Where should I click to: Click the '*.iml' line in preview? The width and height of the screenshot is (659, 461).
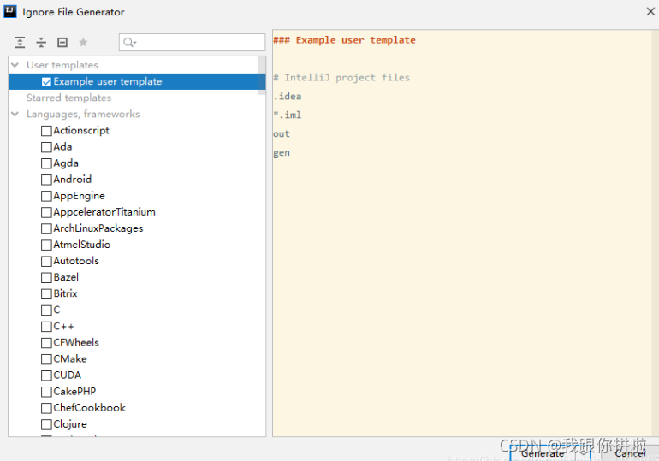click(287, 115)
